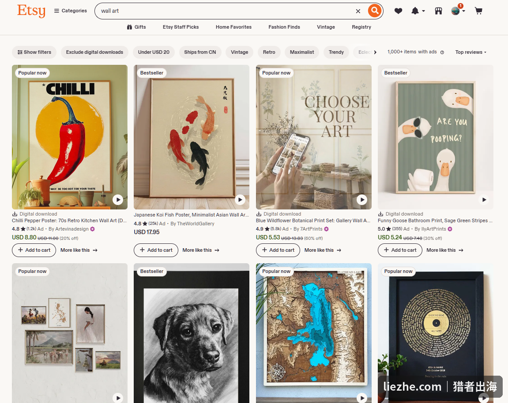The width and height of the screenshot is (508, 403).
Task: Play video on Funny Goose listing
Action: point(484,200)
